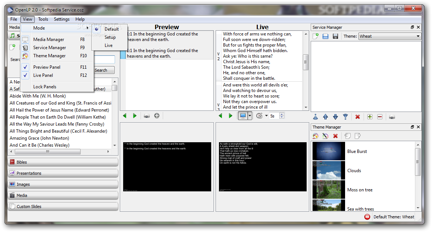Expand the Bibles section
Screen dimensions: 432x232
63,162
